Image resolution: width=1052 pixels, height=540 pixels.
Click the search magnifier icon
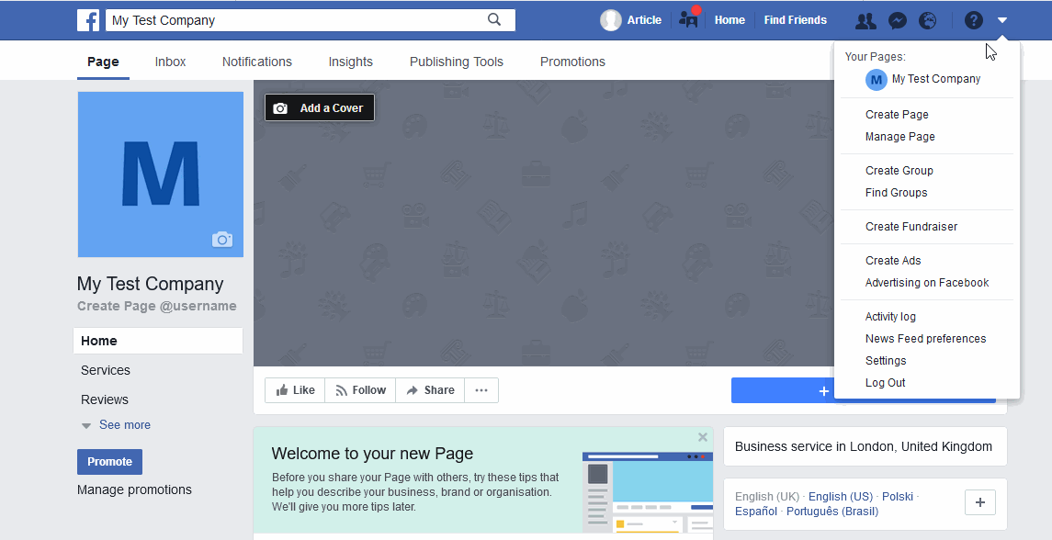[494, 19]
